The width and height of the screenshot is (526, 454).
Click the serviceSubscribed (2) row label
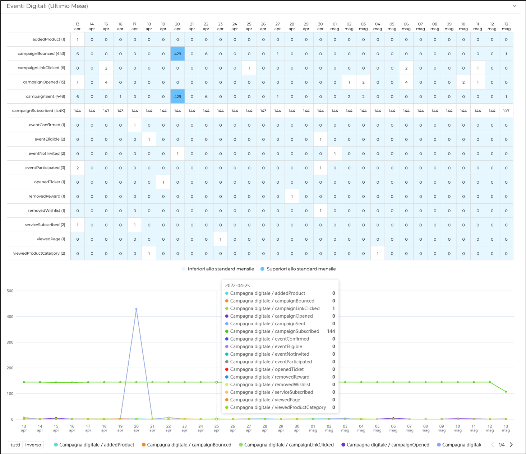click(x=45, y=225)
